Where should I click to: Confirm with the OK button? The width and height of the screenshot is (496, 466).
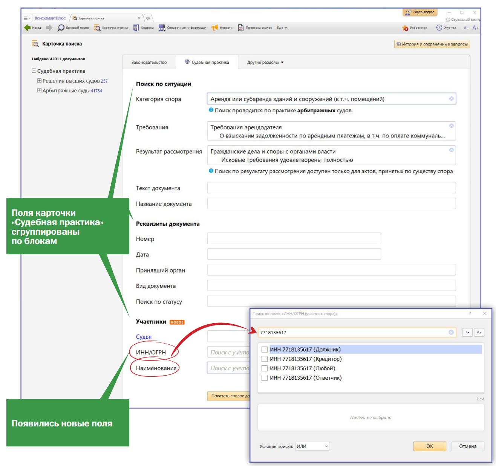(x=430, y=446)
